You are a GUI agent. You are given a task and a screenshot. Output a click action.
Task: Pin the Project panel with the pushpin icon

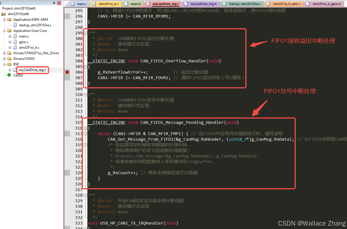click(x=54, y=3)
